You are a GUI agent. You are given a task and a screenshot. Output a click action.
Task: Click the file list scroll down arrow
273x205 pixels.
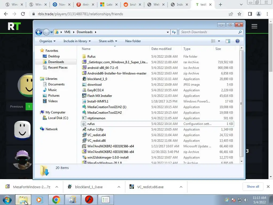pos(242,161)
